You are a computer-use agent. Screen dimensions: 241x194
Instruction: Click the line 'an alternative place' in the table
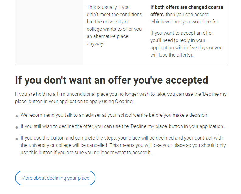point(108,36)
